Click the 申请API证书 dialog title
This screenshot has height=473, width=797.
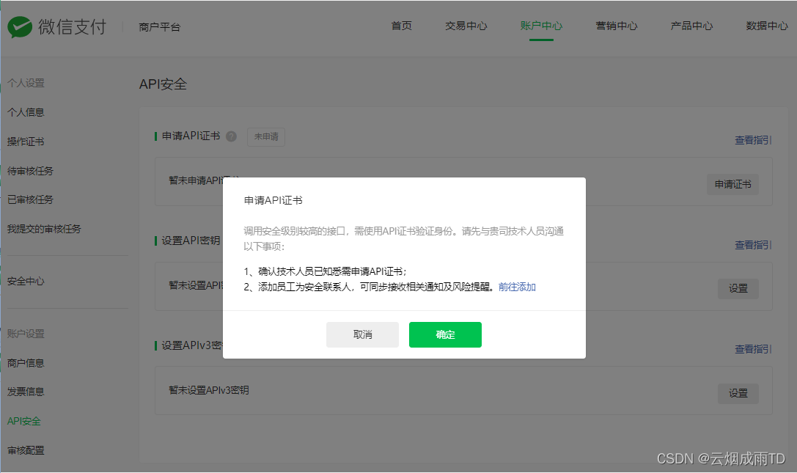273,200
